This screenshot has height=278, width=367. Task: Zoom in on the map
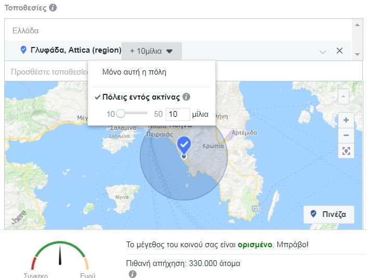pyautogui.click(x=346, y=120)
